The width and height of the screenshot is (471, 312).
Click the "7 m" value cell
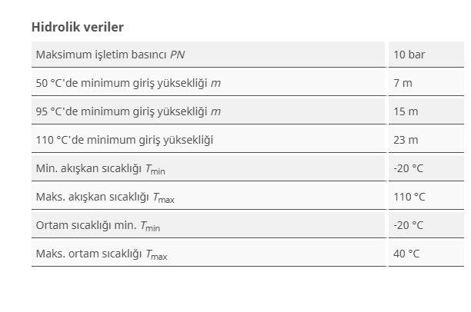[403, 83]
